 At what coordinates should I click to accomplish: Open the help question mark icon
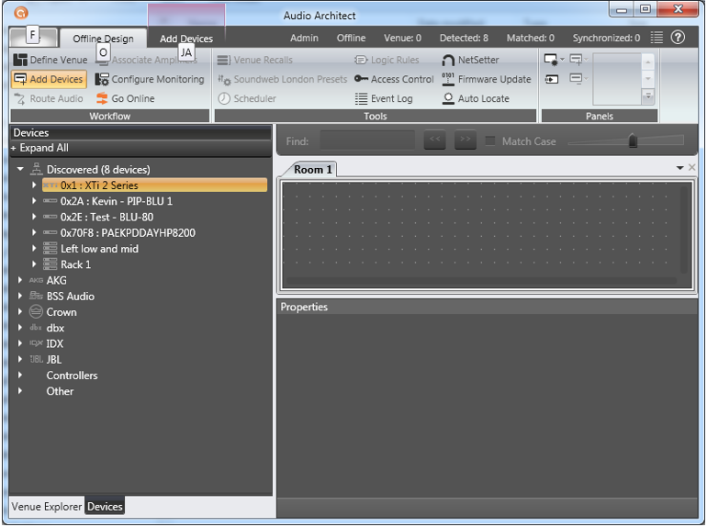(678, 38)
